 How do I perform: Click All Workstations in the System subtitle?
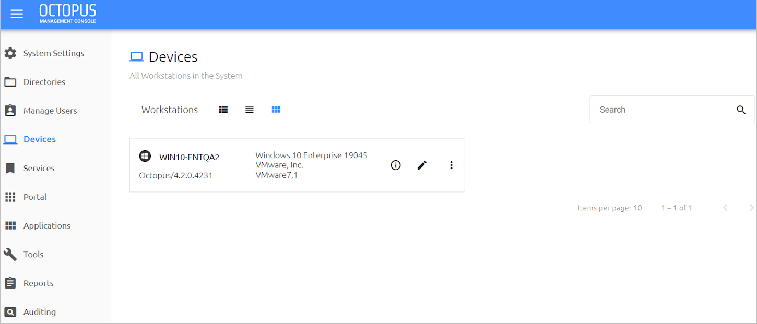click(186, 76)
